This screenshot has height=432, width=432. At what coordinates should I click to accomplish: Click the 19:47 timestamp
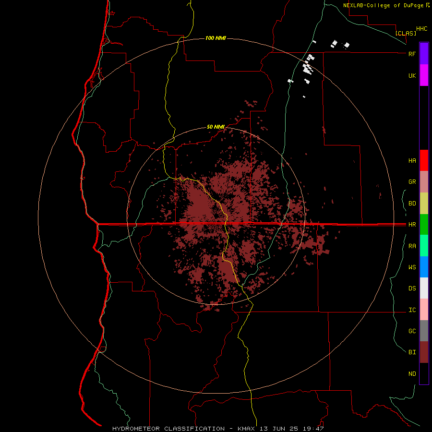click(313, 429)
